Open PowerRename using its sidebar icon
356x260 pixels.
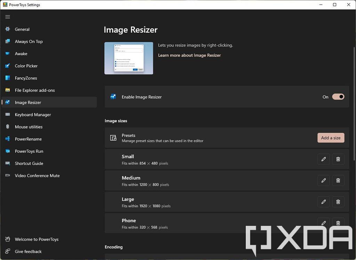8,139
